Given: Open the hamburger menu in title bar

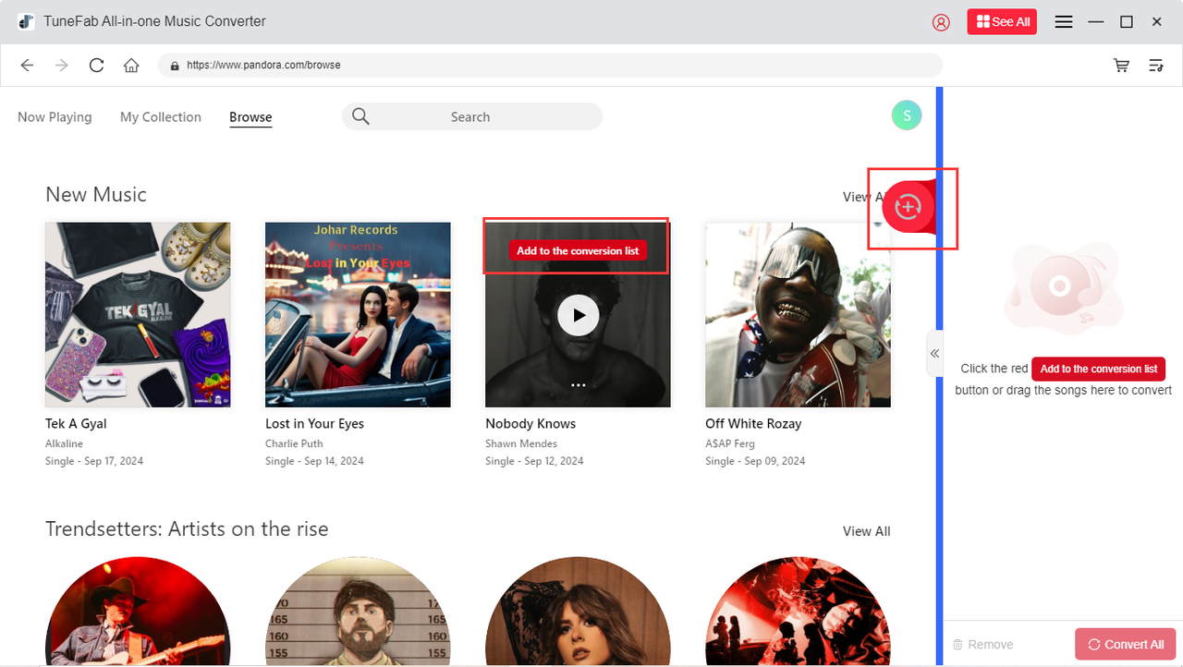Looking at the screenshot, I should click(1064, 22).
